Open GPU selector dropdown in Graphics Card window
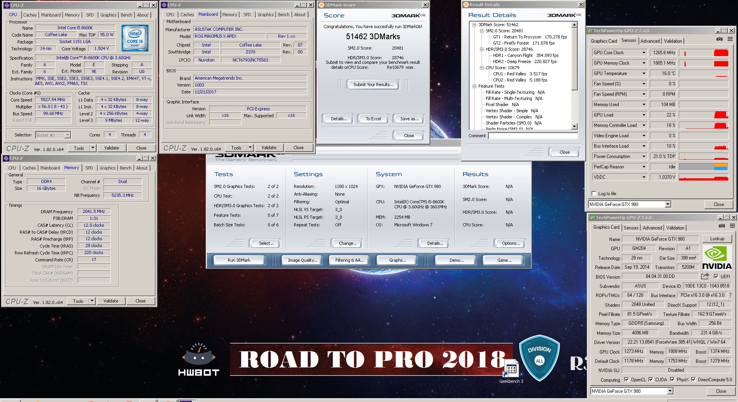 [x=670, y=391]
